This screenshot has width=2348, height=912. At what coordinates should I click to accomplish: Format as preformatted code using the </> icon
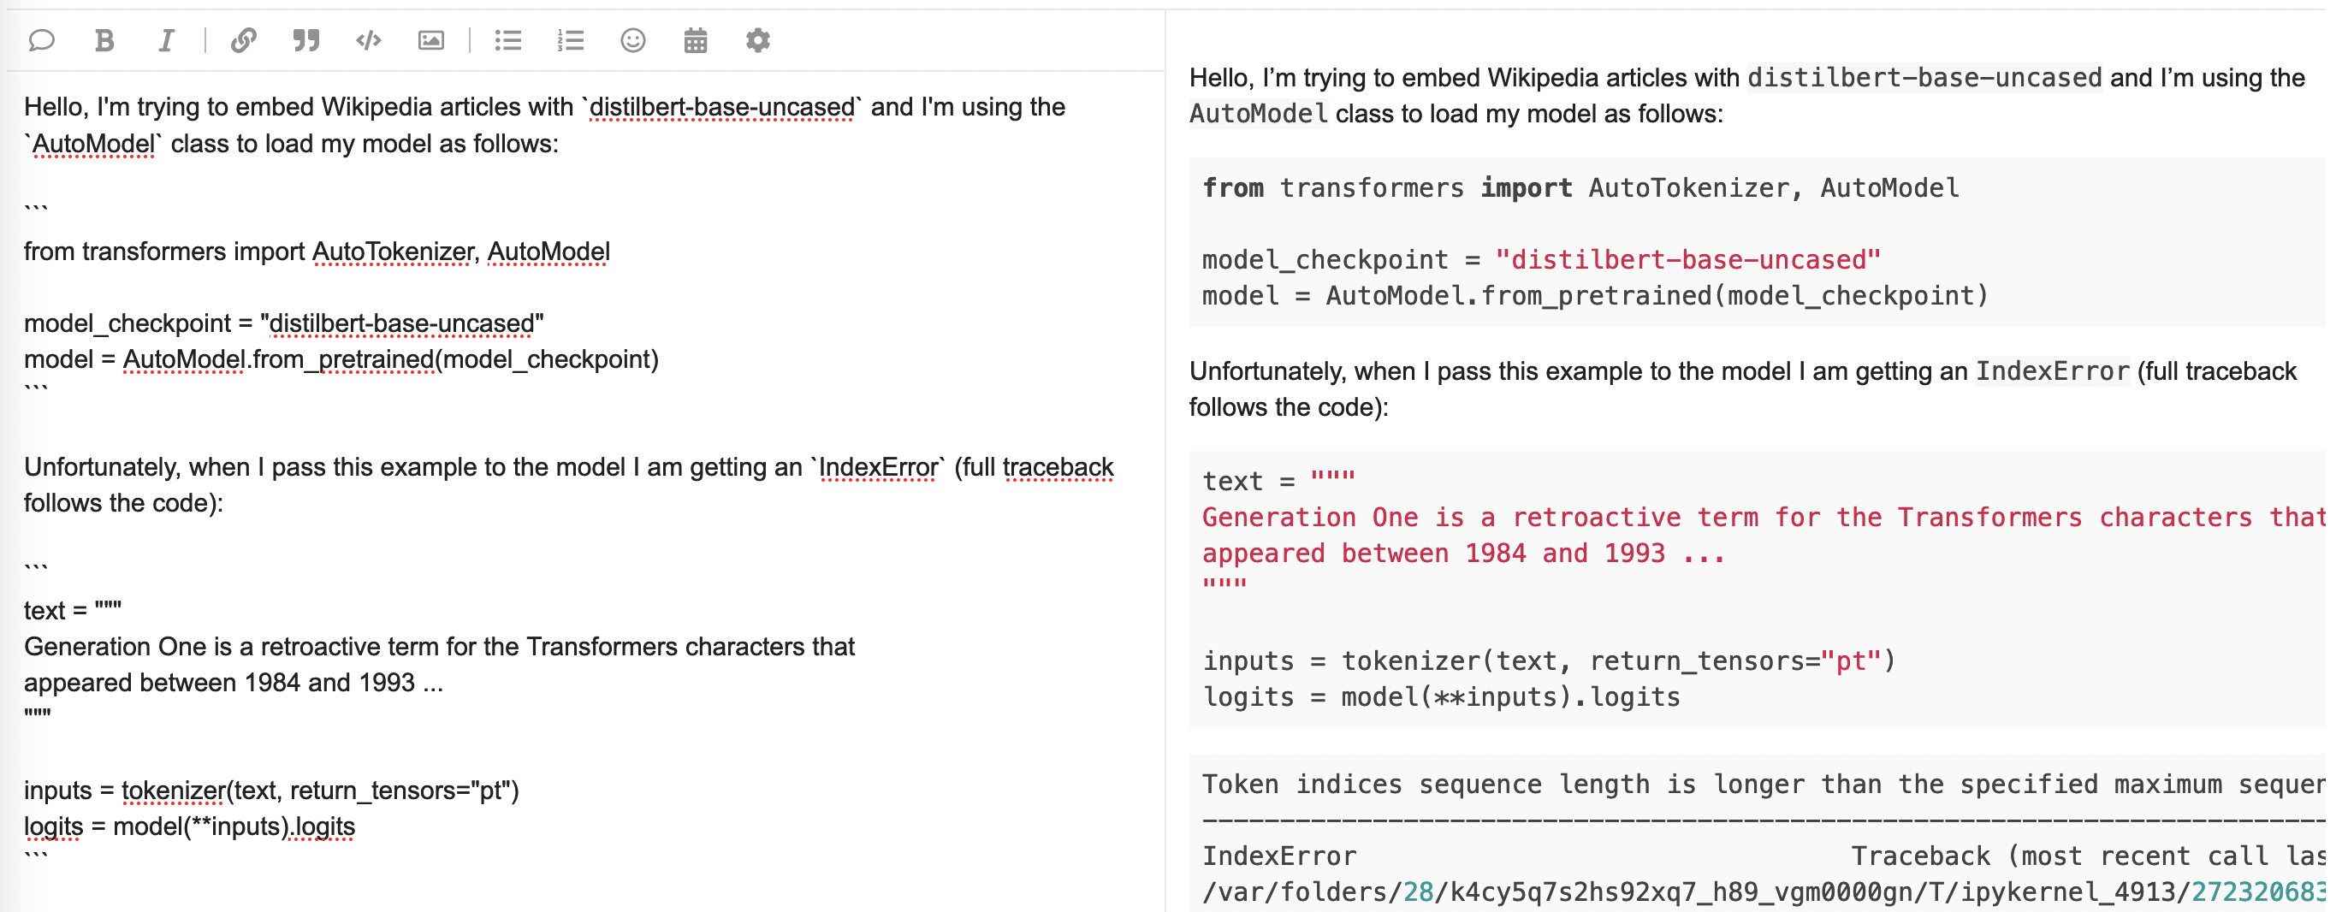tap(368, 40)
